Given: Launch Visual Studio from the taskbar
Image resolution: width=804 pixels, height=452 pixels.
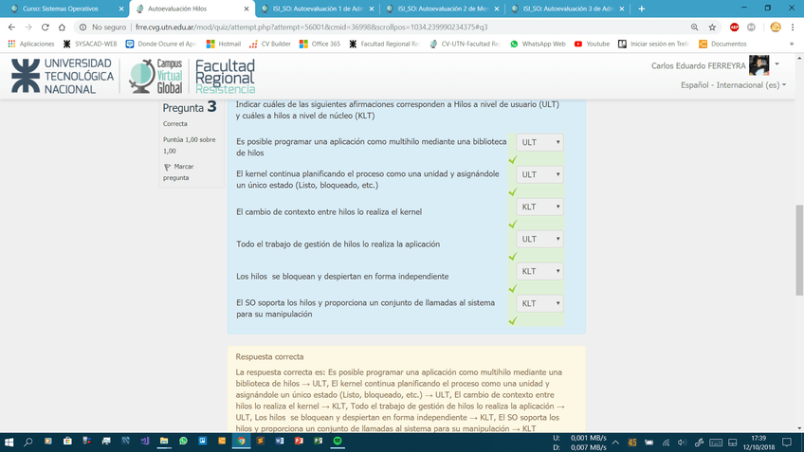Looking at the screenshot, I should coord(145,441).
